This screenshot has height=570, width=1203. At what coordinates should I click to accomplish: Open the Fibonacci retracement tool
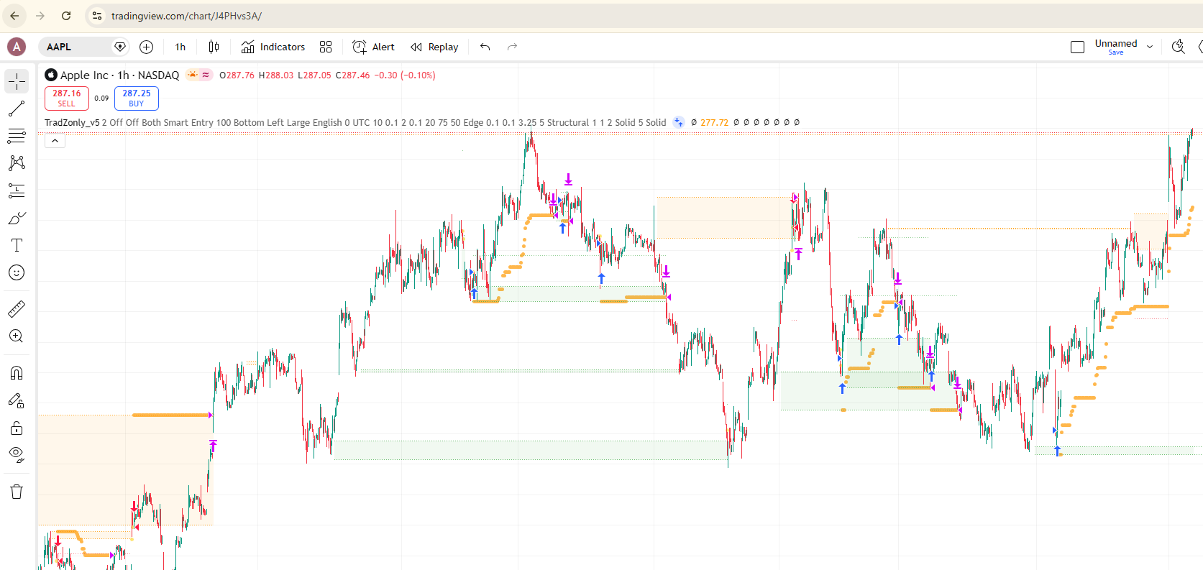(x=17, y=136)
